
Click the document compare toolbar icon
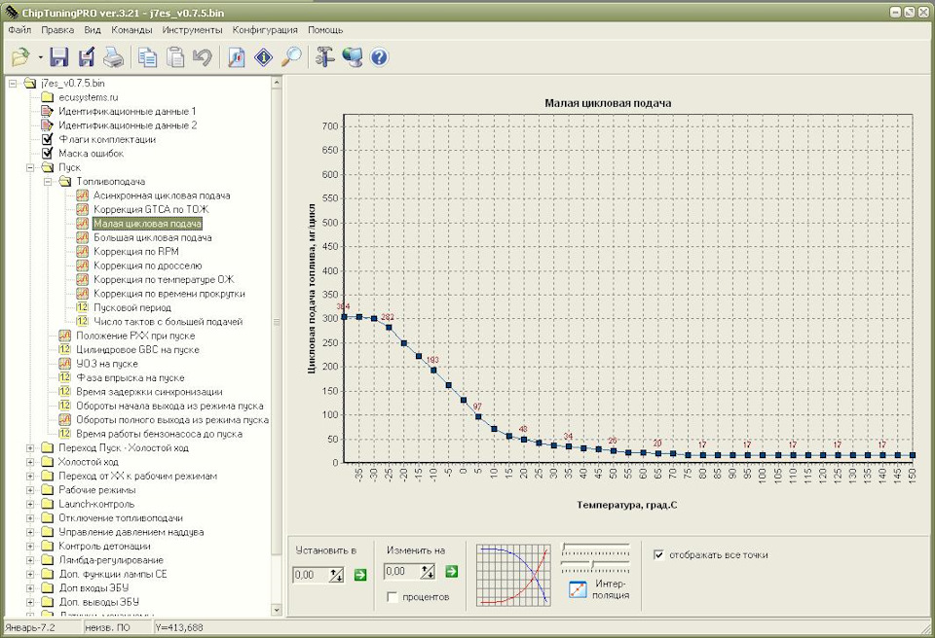pyautogui.click(x=236, y=57)
